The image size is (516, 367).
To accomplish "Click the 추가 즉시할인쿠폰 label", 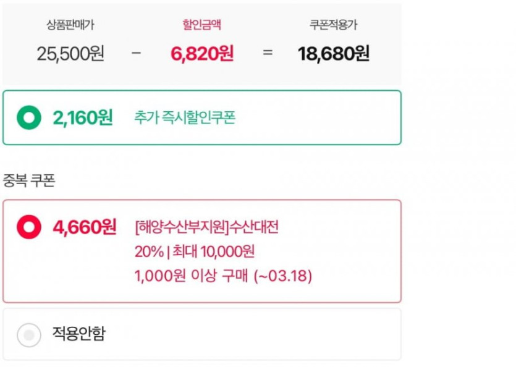I will tap(185, 117).
